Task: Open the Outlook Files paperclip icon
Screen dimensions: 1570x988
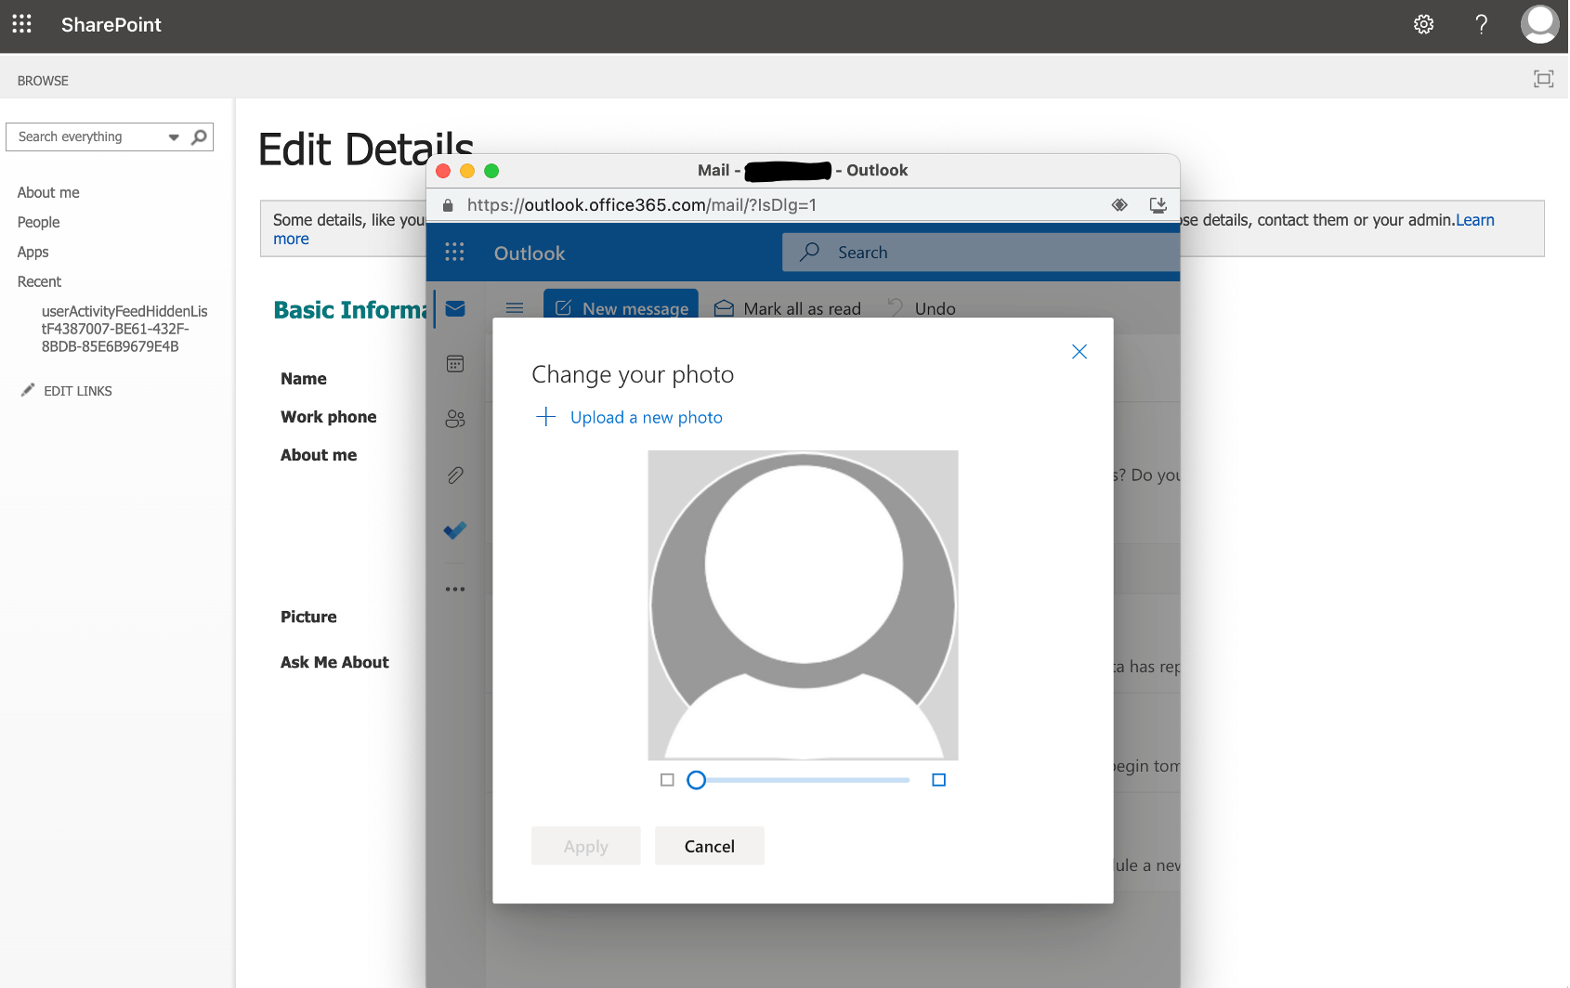Action: (x=455, y=475)
